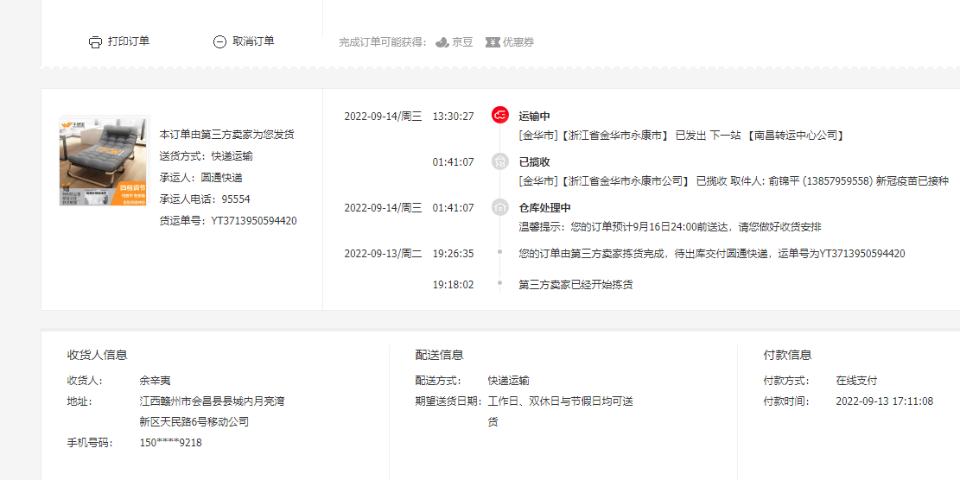Click the 送货方式：快递运输 line
Viewport: 960px width, 480px height.
point(207,156)
